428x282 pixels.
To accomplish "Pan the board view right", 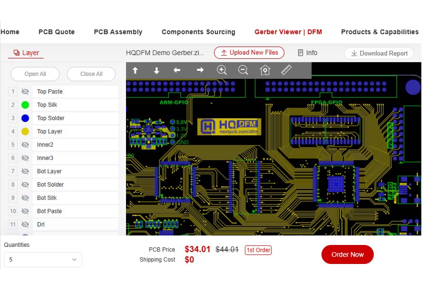I will click(x=200, y=70).
